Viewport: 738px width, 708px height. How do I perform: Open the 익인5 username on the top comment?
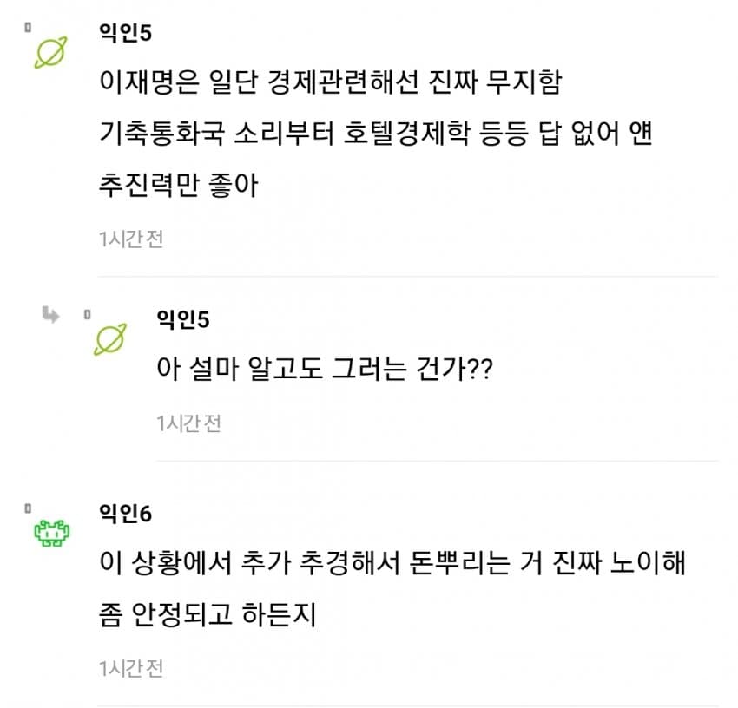coord(127,37)
